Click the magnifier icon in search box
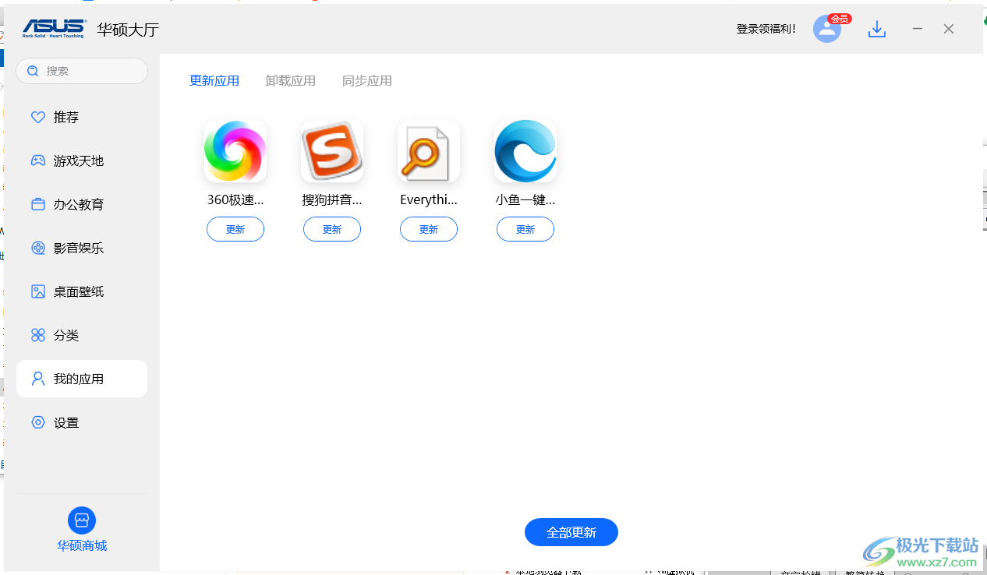The height and width of the screenshot is (575, 987). [x=33, y=71]
